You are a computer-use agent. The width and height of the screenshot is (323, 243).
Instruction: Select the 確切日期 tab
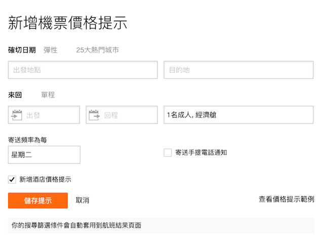(x=22, y=50)
